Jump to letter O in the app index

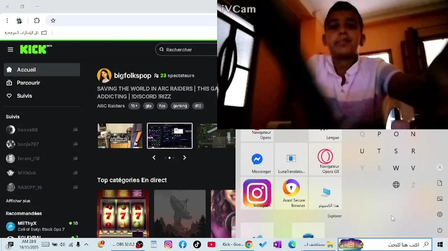(396, 134)
